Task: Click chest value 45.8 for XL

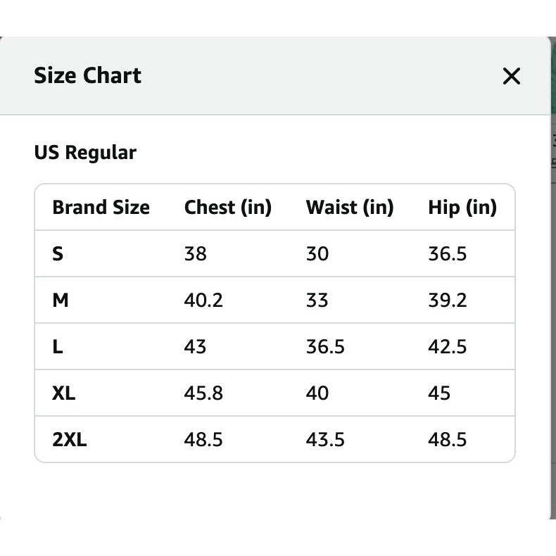Action: [203, 393]
